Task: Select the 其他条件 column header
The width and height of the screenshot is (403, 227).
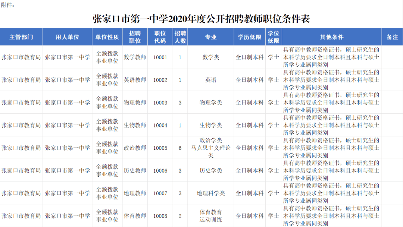Action: (332, 37)
